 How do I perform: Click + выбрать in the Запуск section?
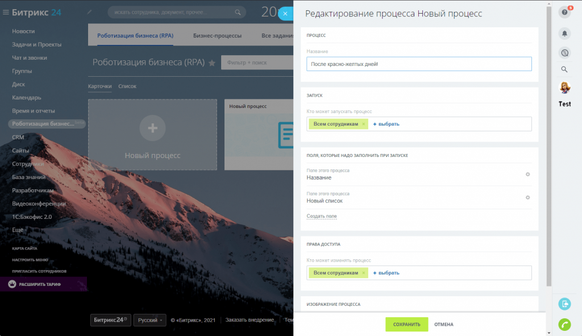click(x=386, y=124)
